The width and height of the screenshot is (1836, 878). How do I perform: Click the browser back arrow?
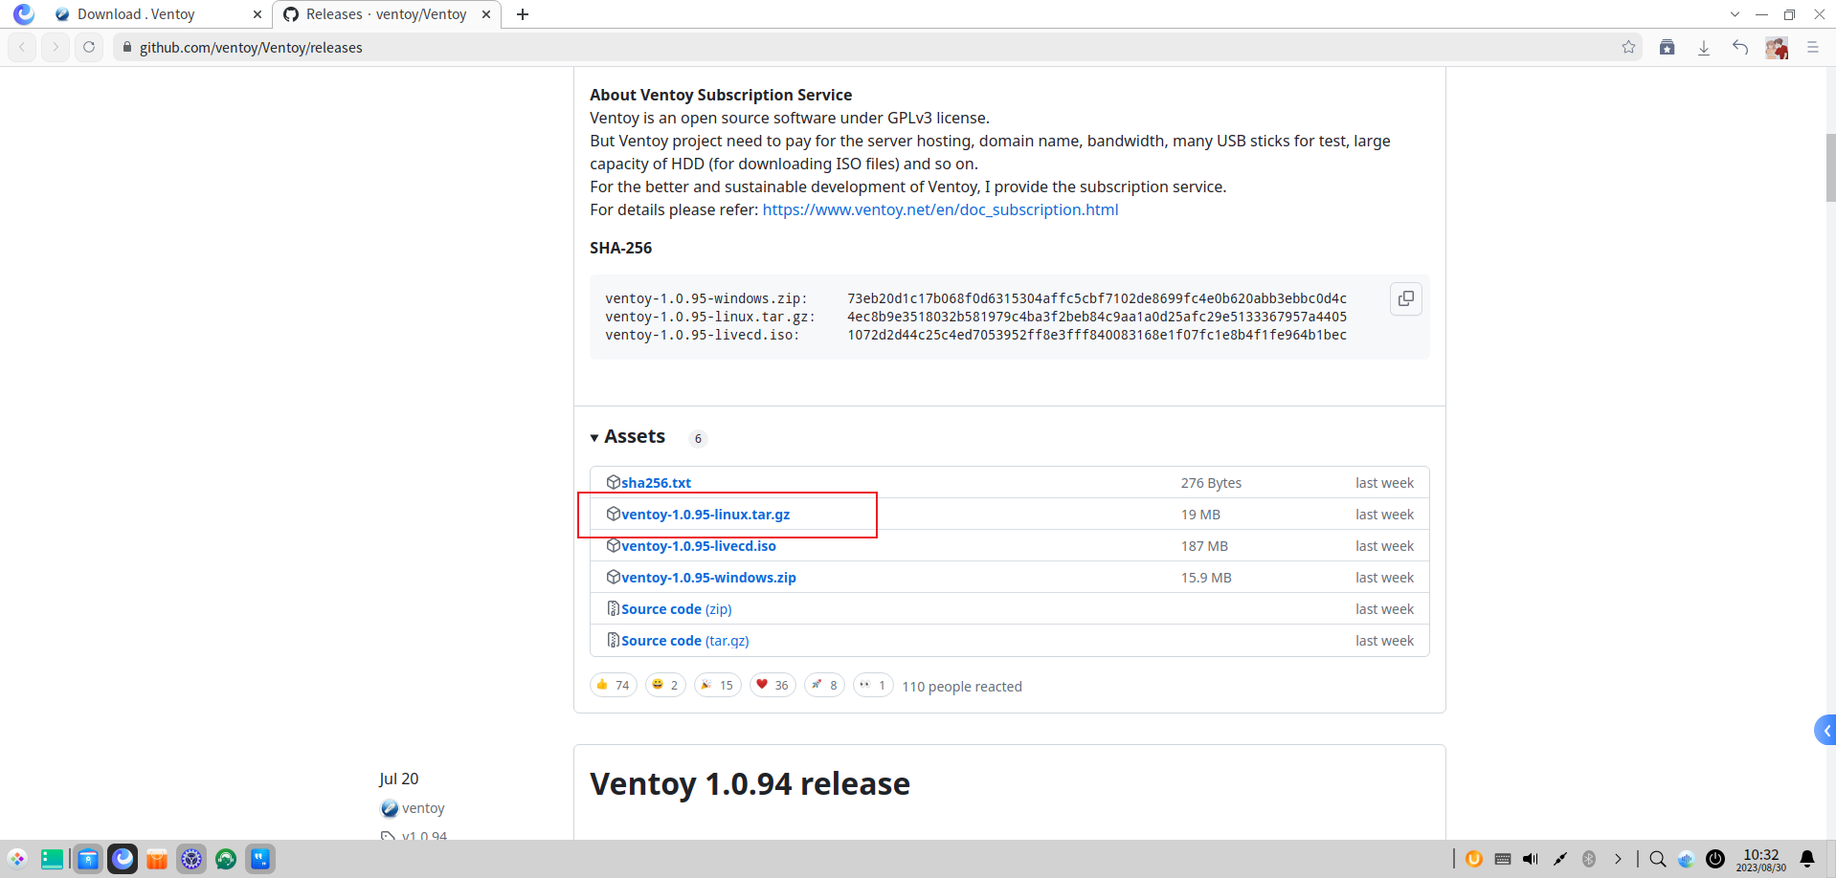click(22, 47)
